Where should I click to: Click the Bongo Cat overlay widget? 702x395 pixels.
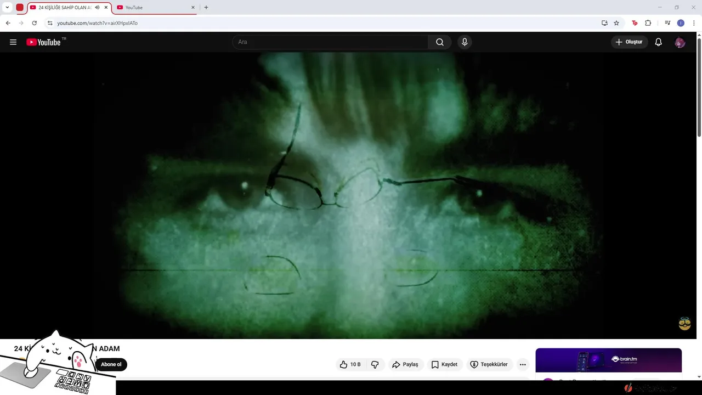[x=58, y=363]
